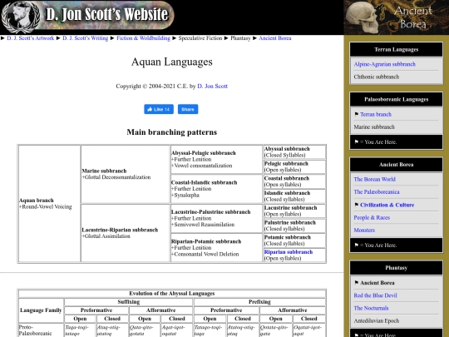Click the Marine subbranch sidebar item
The width and height of the screenshot is (449, 337).
click(374, 127)
